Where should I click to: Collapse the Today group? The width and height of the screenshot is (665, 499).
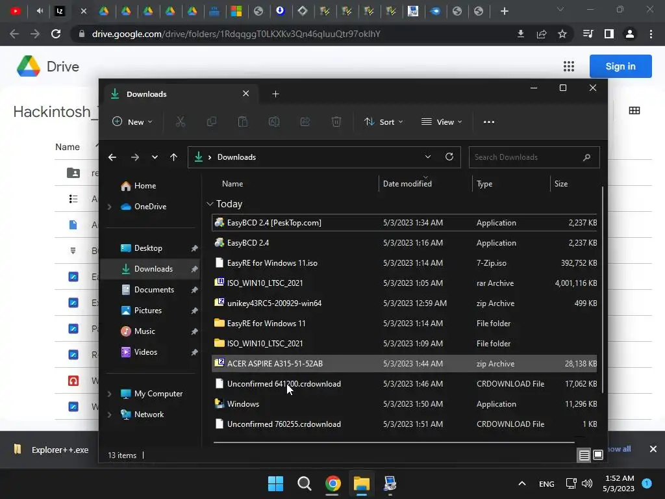pyautogui.click(x=210, y=204)
